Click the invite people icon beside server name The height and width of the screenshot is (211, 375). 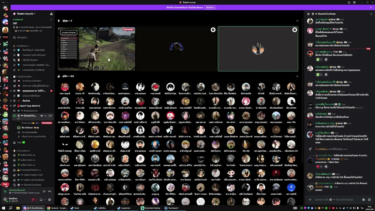point(51,14)
